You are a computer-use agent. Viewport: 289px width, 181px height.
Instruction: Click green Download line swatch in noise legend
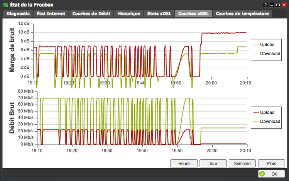coord(256,54)
